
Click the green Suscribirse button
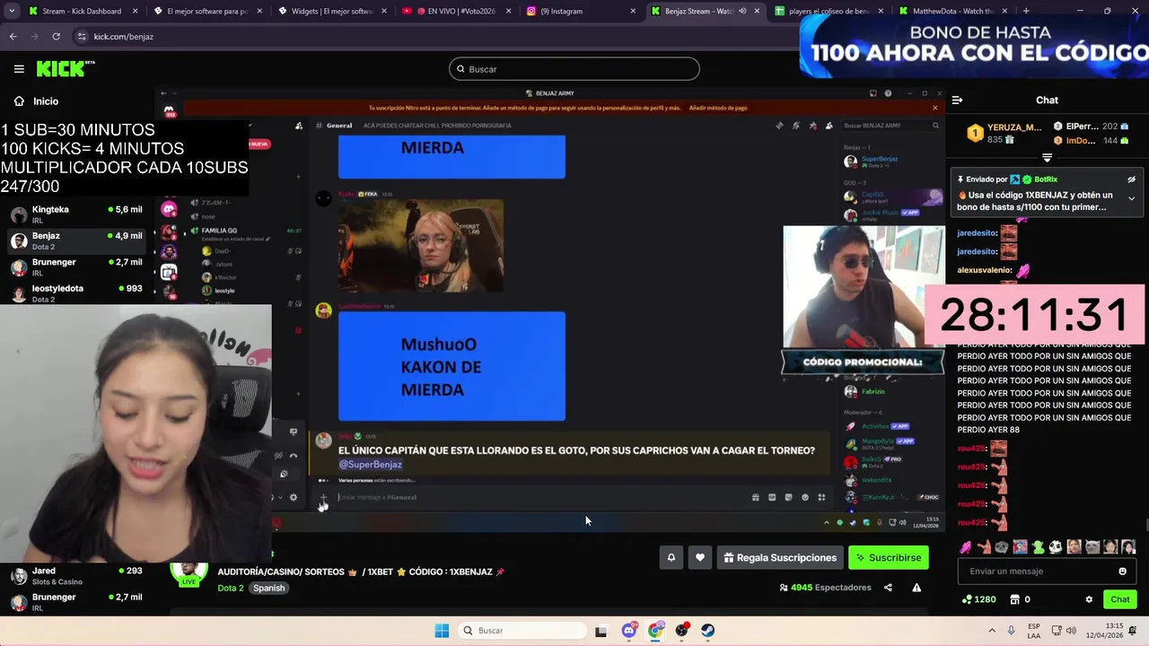pyautogui.click(x=889, y=558)
